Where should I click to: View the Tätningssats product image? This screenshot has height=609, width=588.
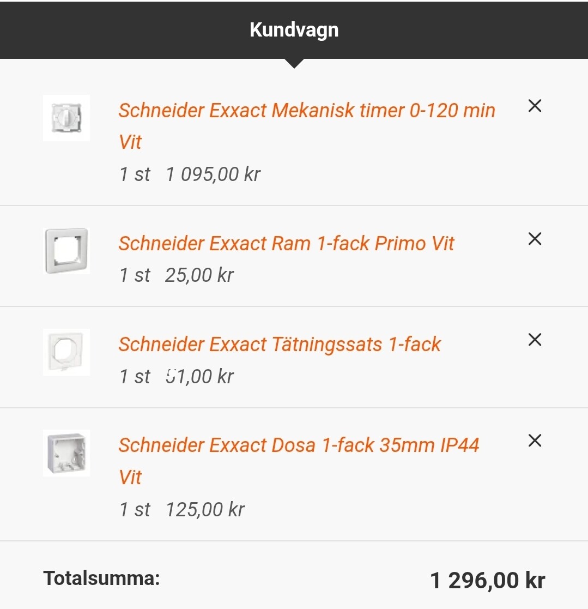click(66, 352)
